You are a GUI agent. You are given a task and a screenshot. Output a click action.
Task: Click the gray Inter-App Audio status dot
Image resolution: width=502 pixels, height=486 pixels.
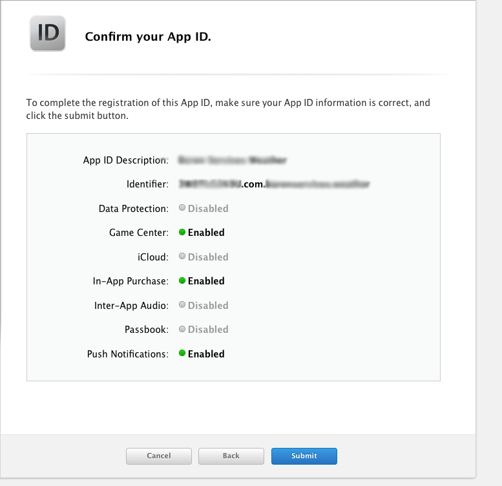[182, 305]
